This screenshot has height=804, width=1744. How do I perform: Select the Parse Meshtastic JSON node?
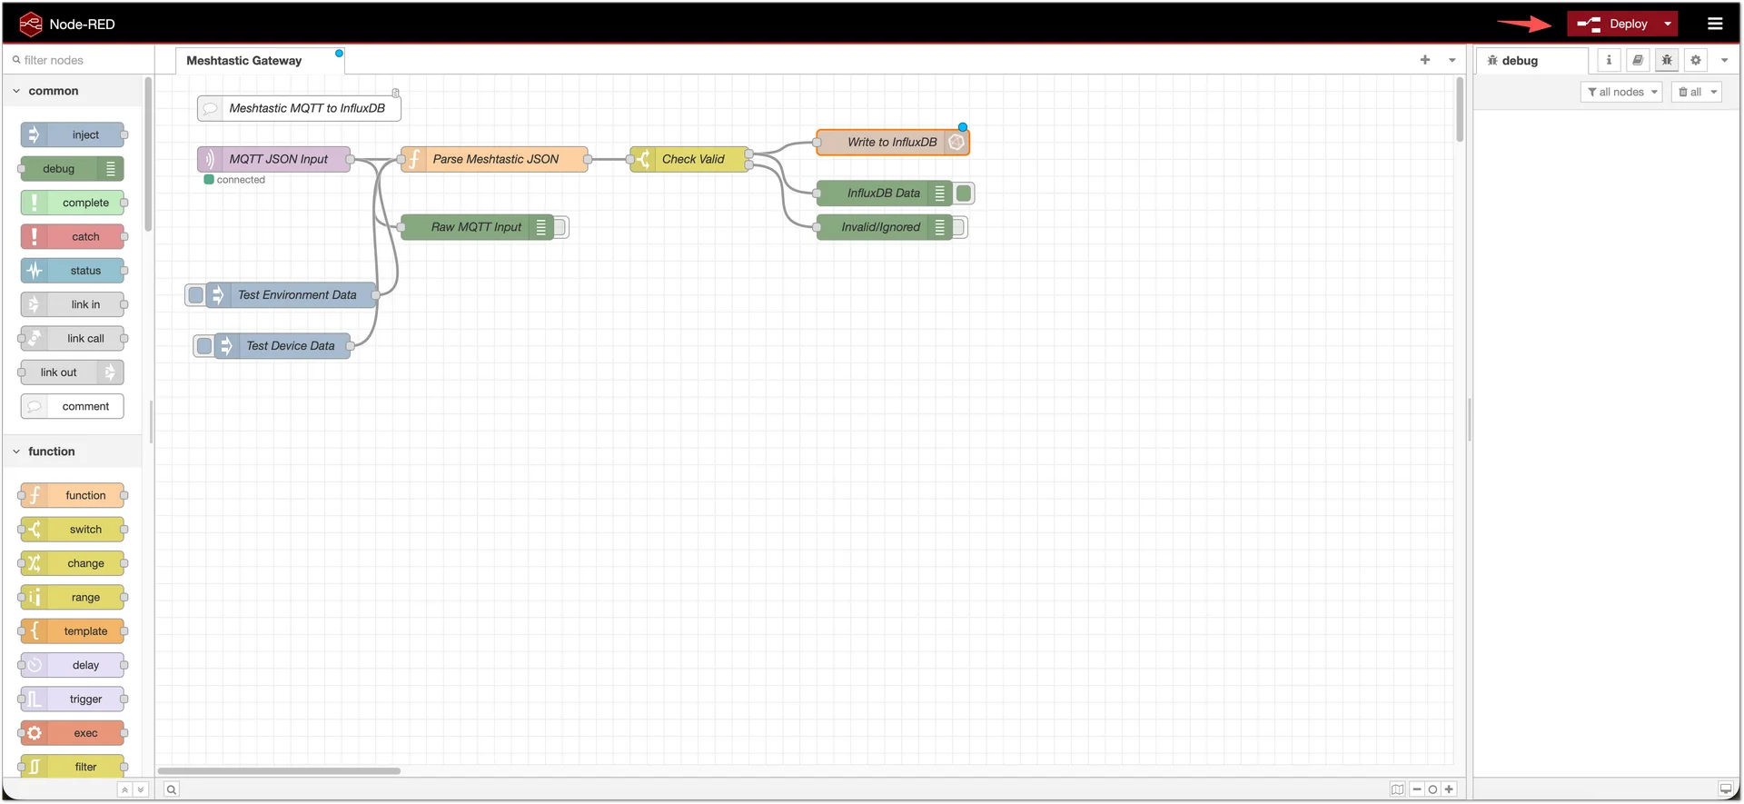[x=494, y=159]
